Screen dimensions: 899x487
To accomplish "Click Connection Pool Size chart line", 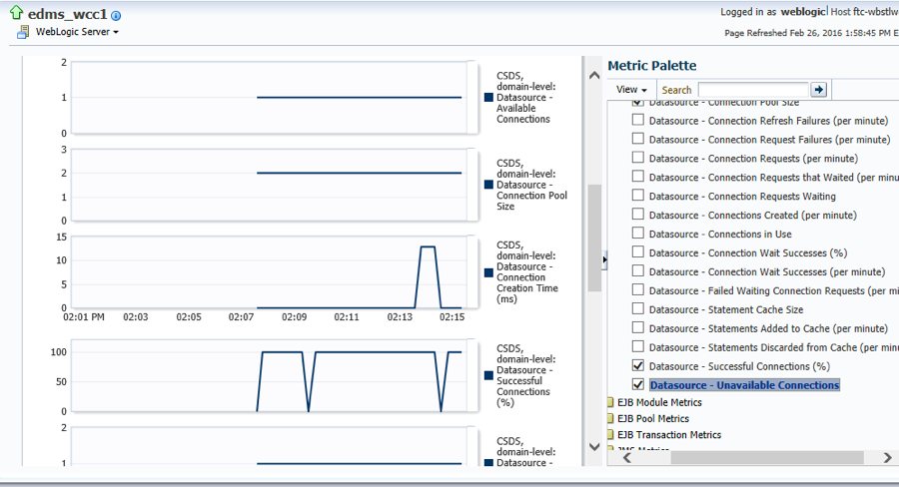I will coord(359,173).
